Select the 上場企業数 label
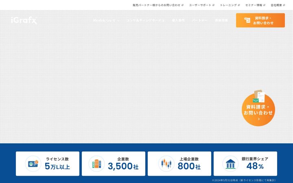This screenshot has width=293, height=183. click(189, 159)
